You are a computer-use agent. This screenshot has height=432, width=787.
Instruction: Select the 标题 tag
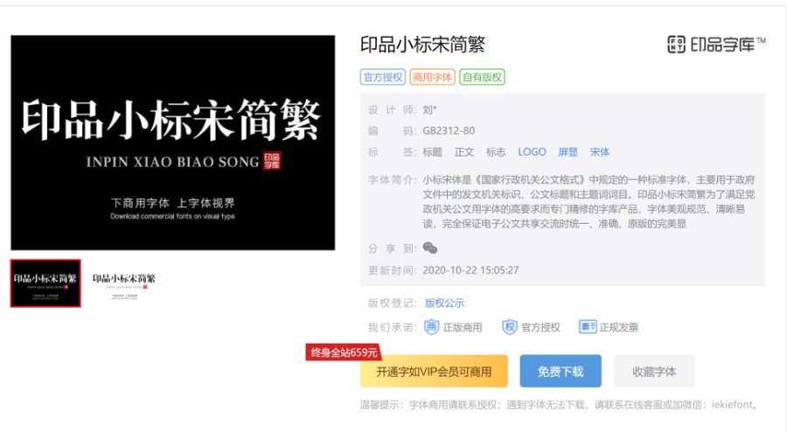click(x=432, y=152)
